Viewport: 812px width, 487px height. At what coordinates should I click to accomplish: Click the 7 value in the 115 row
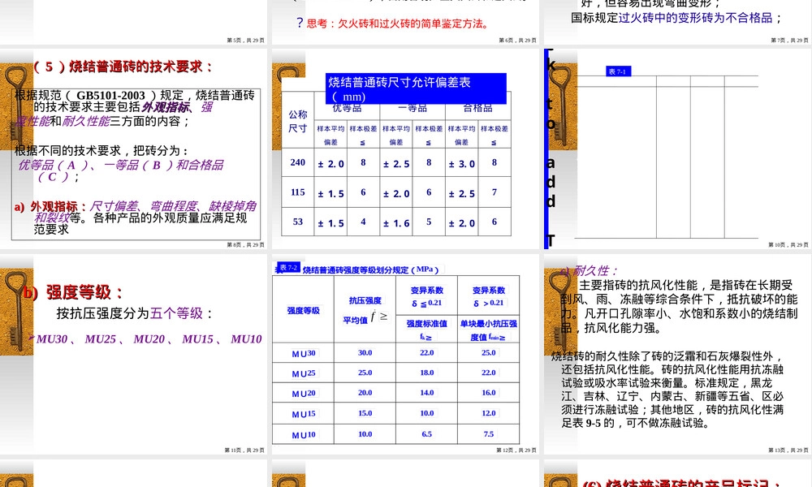(x=494, y=192)
